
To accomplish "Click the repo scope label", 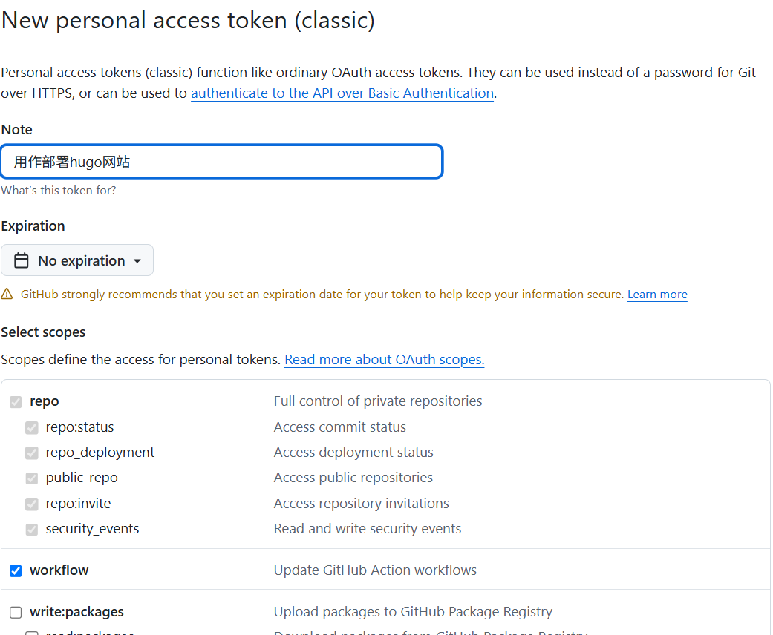I will tap(45, 401).
